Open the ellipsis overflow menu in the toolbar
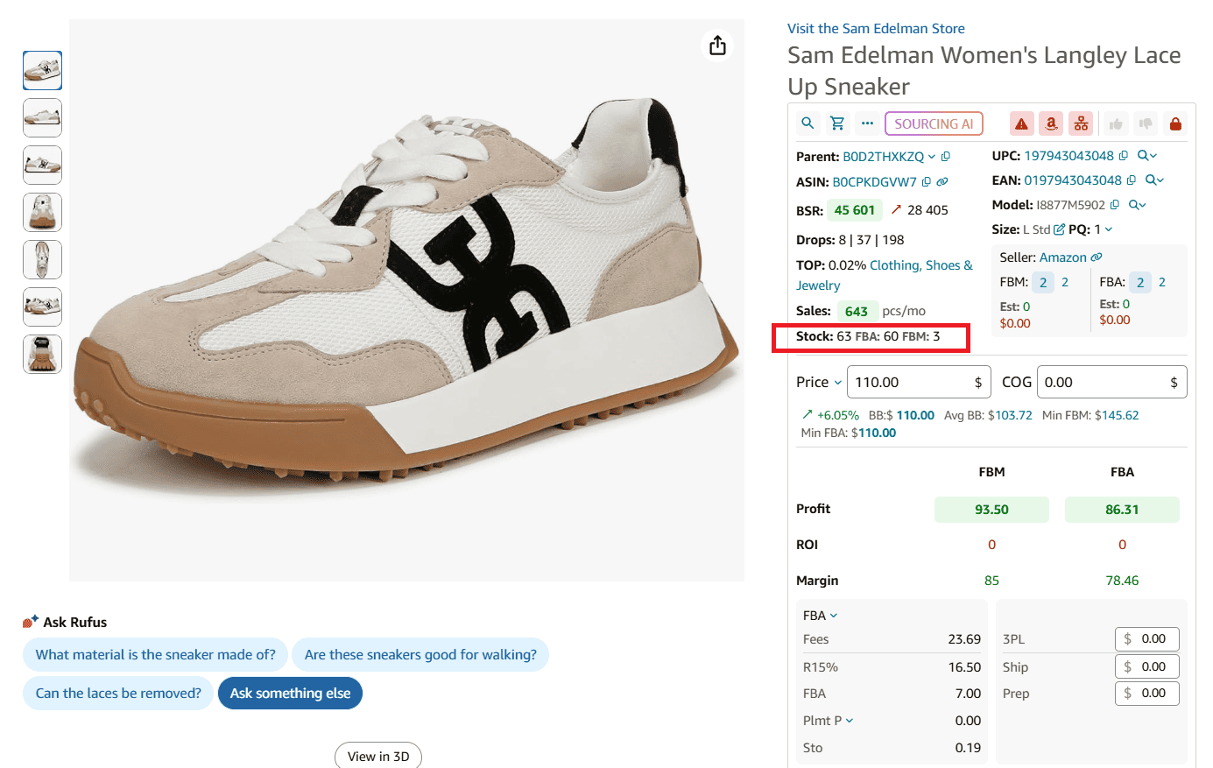 (866, 123)
